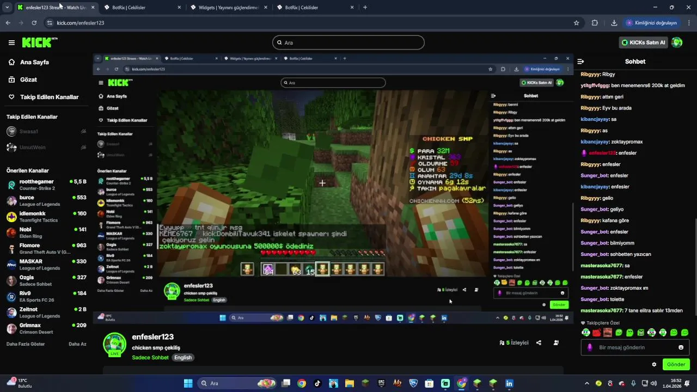697x392 pixels.
Task: Open idlemonkk channel
Action: point(46,217)
